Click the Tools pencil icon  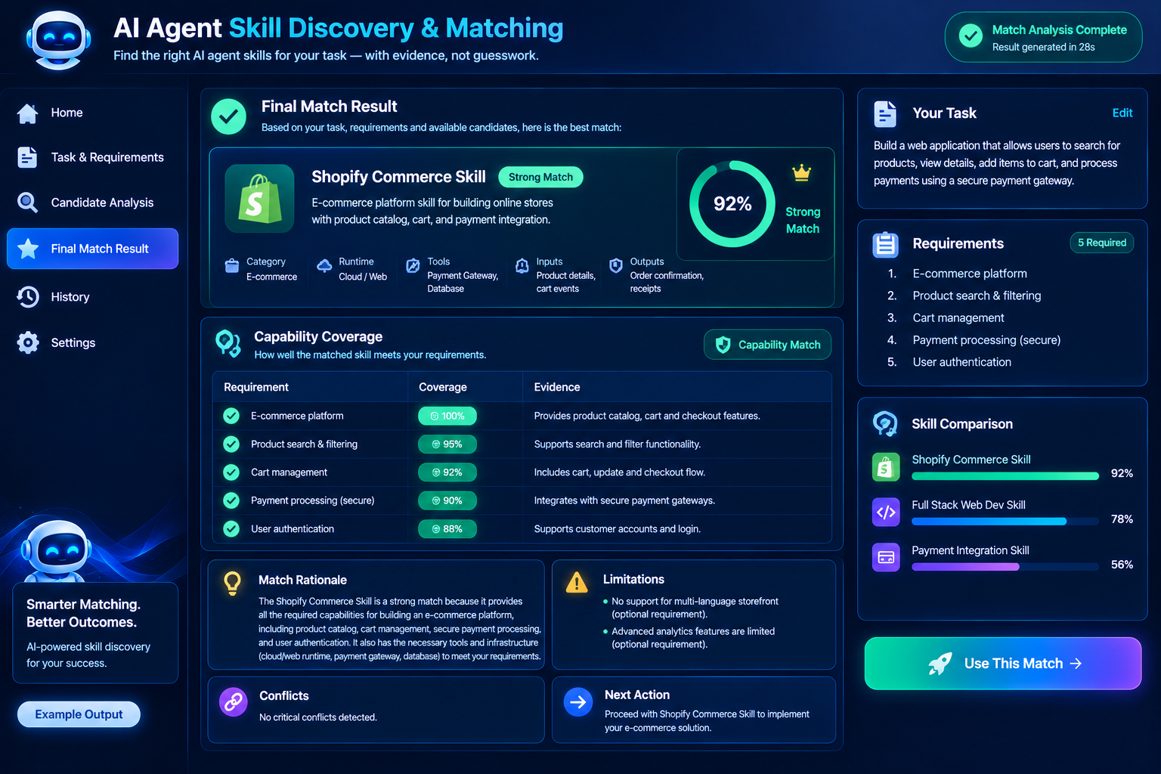(413, 266)
